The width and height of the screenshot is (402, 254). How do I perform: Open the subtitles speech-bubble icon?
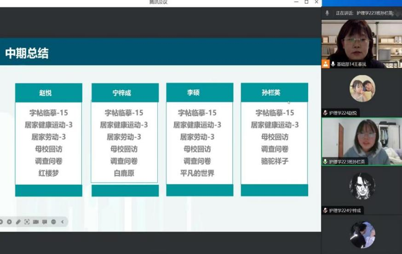point(45,222)
